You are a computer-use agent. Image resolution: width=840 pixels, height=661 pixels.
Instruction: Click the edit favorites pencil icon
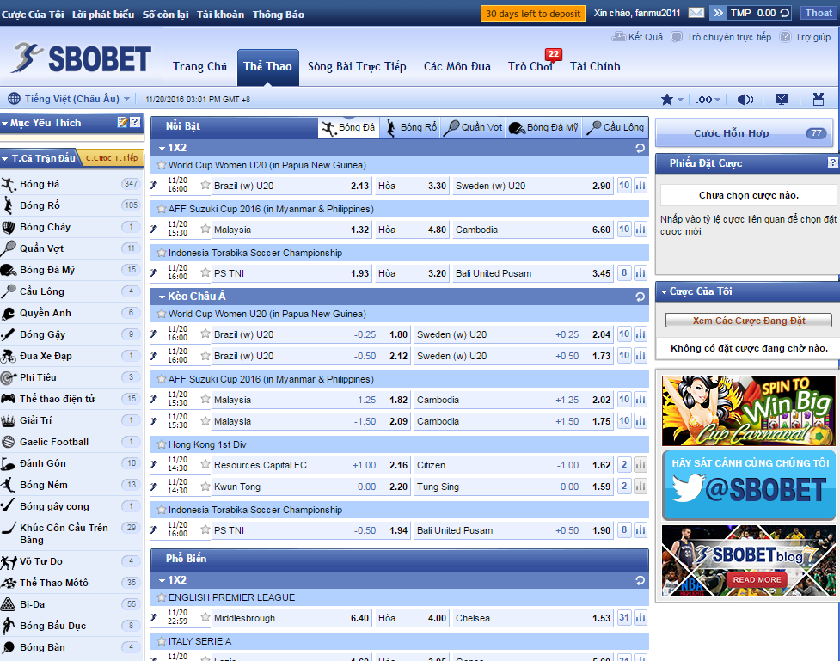(122, 123)
